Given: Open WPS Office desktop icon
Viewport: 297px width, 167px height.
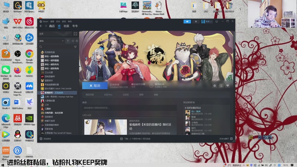Looking at the screenshot, I should tap(17, 23).
